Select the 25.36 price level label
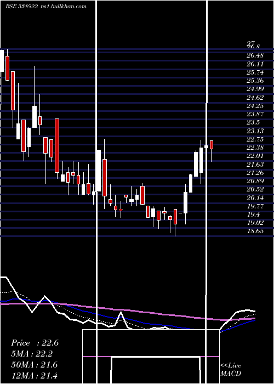The width and height of the screenshot is (274, 384). click(255, 81)
